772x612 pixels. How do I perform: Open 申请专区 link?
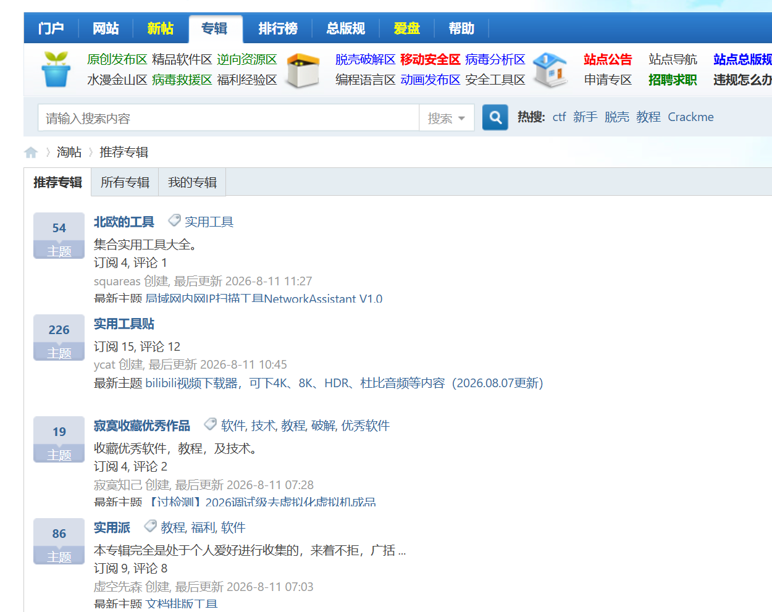tap(608, 80)
